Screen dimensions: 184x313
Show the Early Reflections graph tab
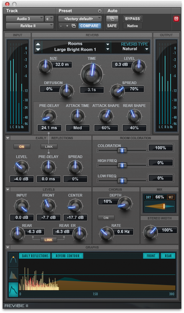point(35,256)
